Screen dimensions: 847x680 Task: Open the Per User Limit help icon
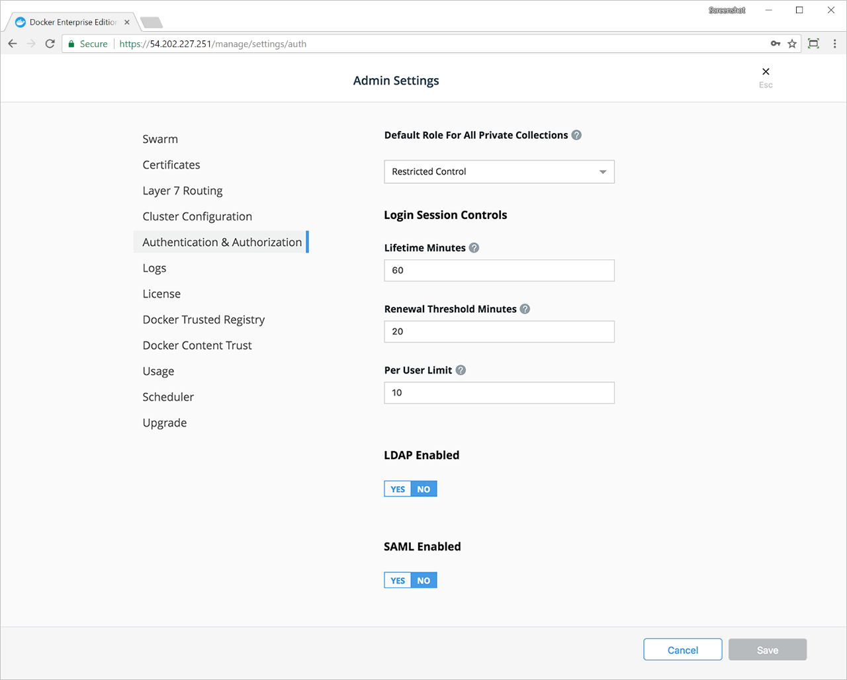(x=461, y=370)
